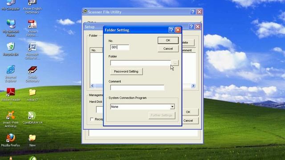Select the New folder icon
This screenshot has height=160, width=285.
tap(33, 140)
